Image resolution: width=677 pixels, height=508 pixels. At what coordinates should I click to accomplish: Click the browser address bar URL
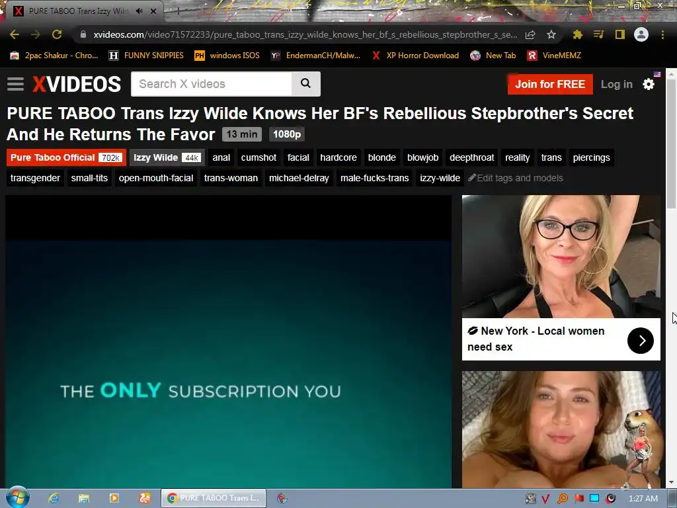click(x=305, y=34)
